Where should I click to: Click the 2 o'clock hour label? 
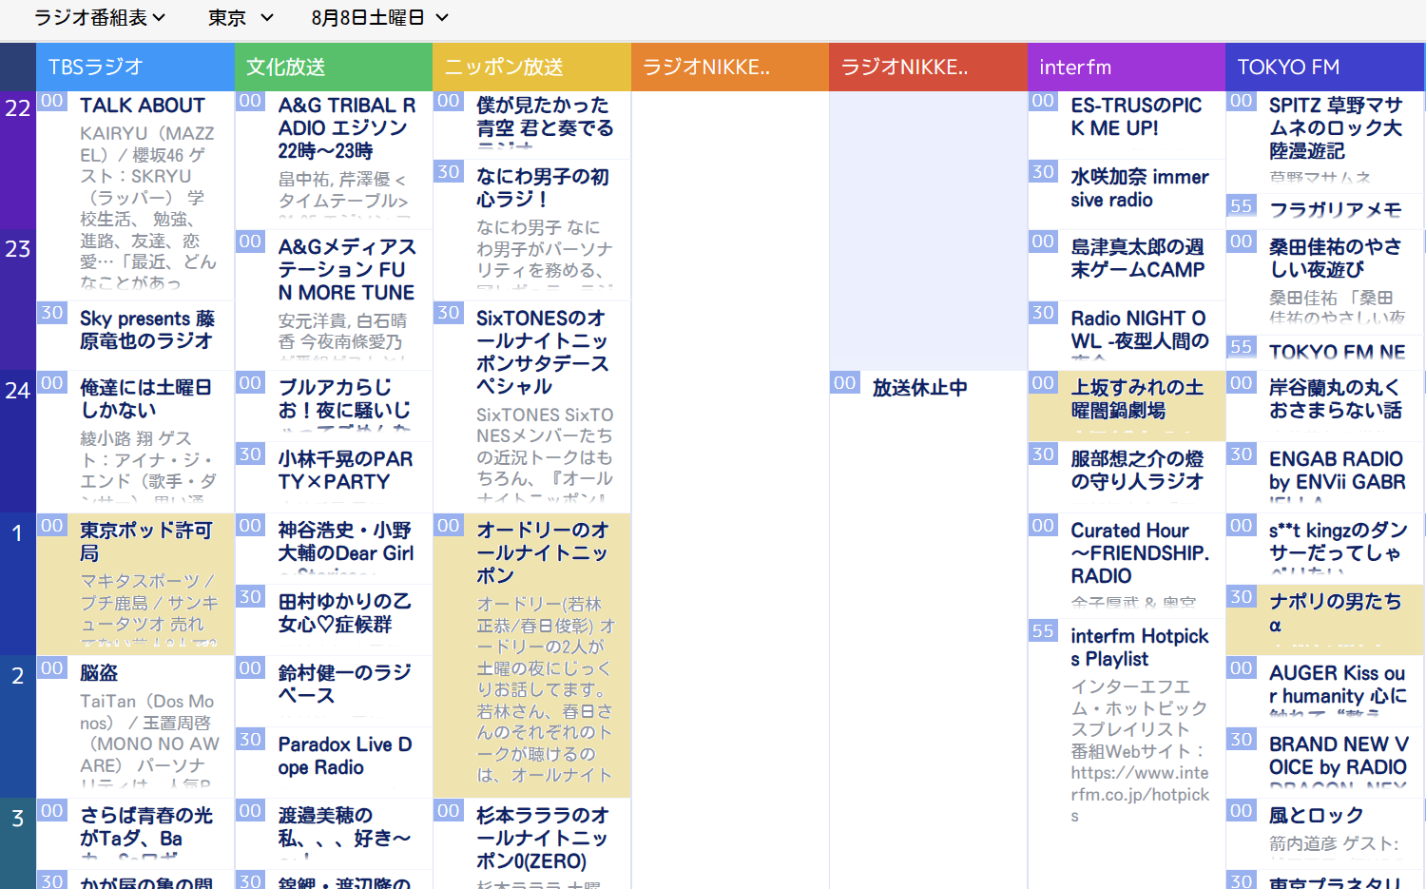[x=18, y=675]
